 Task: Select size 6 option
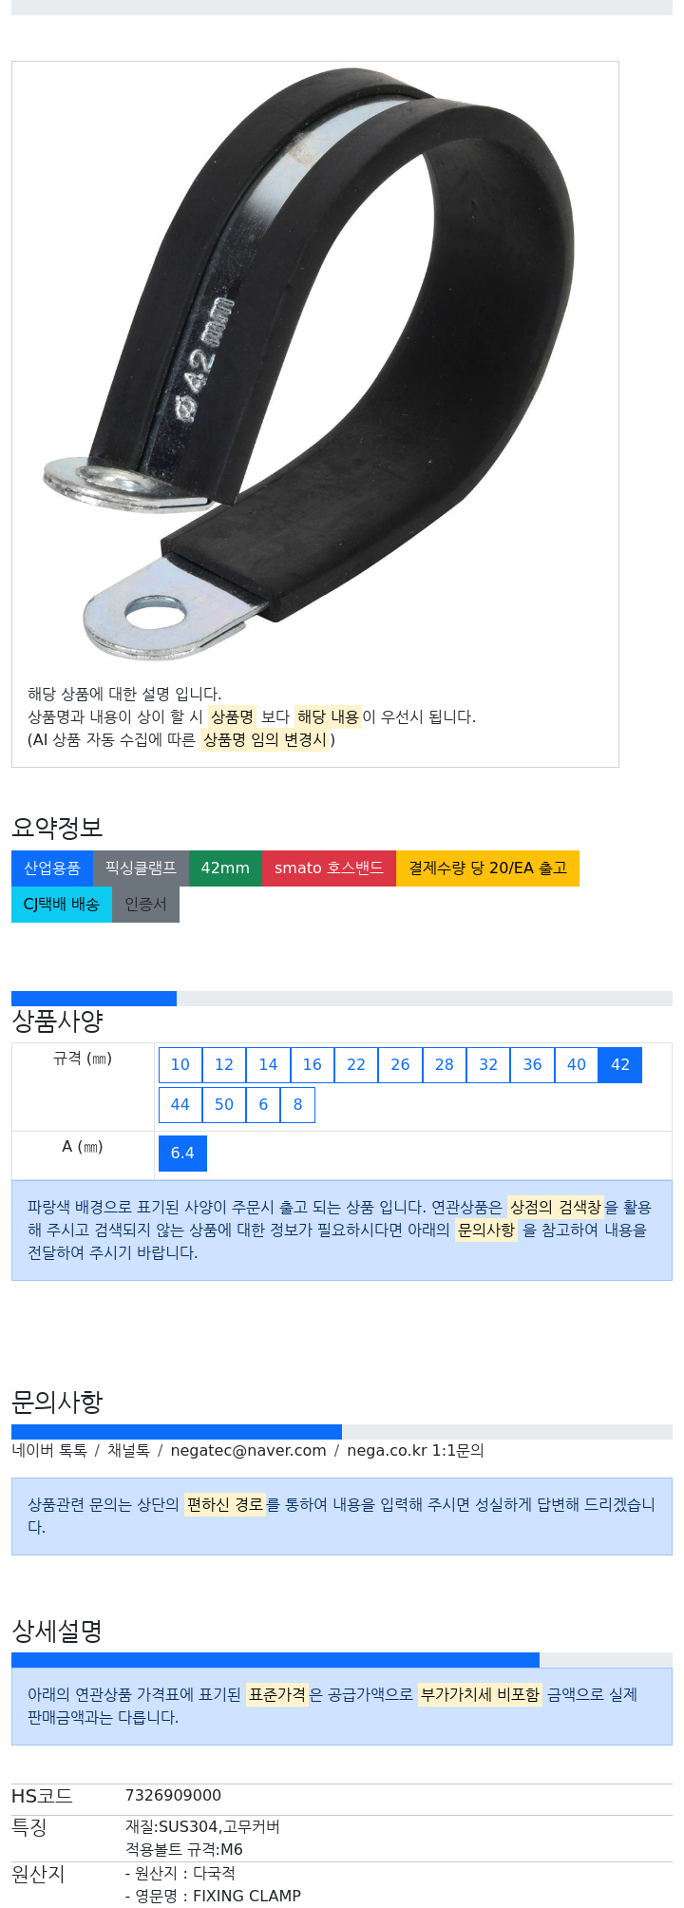[x=263, y=1104]
